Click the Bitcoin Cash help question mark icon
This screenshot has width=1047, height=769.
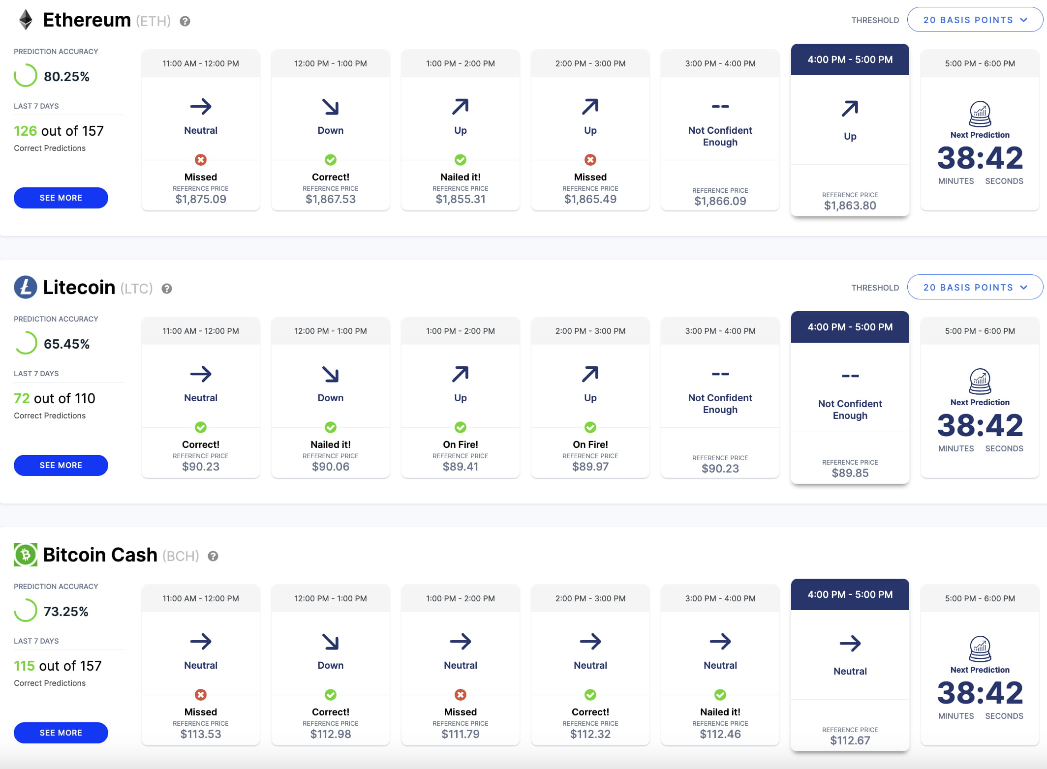click(x=213, y=556)
